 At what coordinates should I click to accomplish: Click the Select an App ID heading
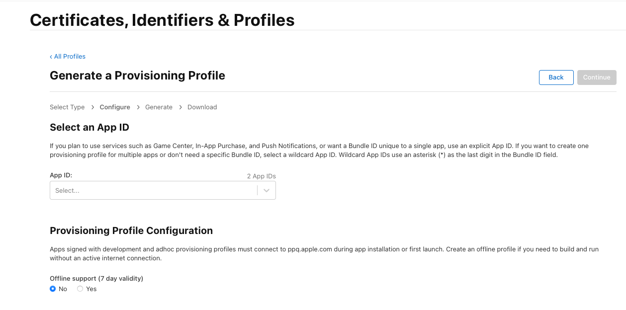pyautogui.click(x=89, y=128)
